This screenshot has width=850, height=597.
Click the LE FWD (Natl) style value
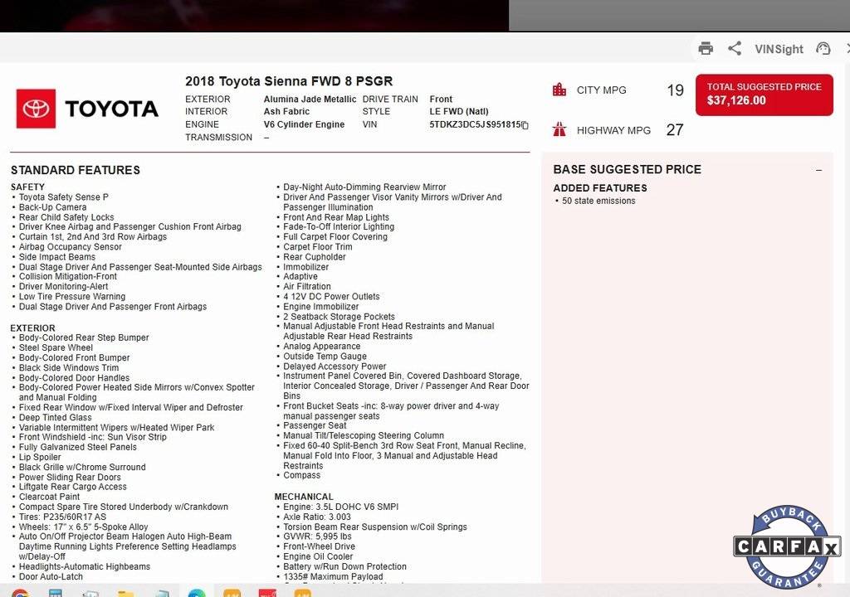pos(458,112)
